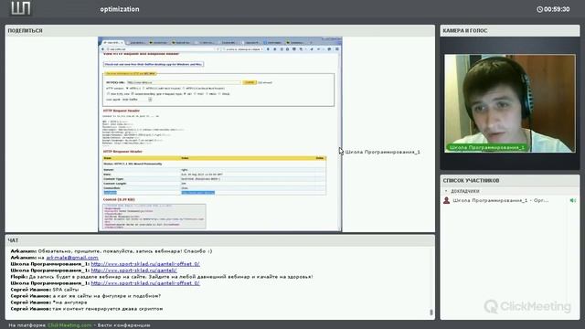Click the clock icon beside the timer
Image resolution: width=585 pixels, height=329 pixels.
[539, 9]
